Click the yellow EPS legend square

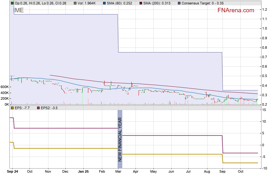point(12,108)
